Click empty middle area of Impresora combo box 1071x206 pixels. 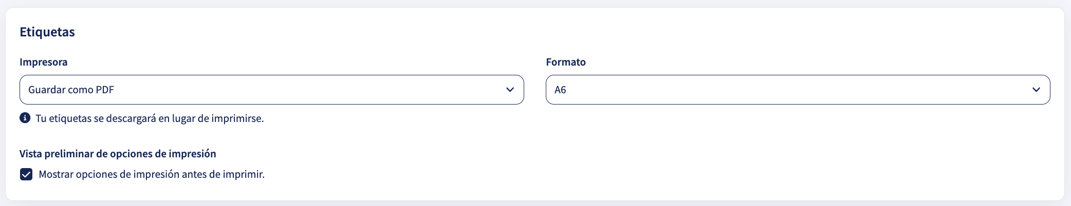pos(308,90)
